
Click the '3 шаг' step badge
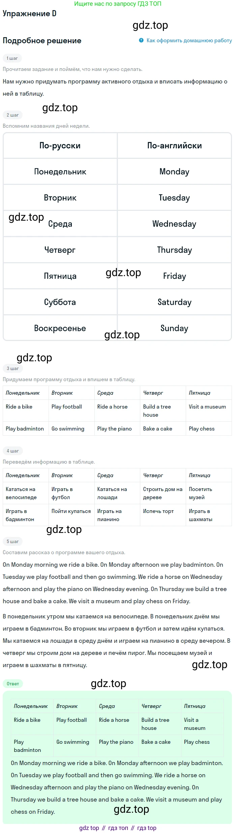click(12, 368)
